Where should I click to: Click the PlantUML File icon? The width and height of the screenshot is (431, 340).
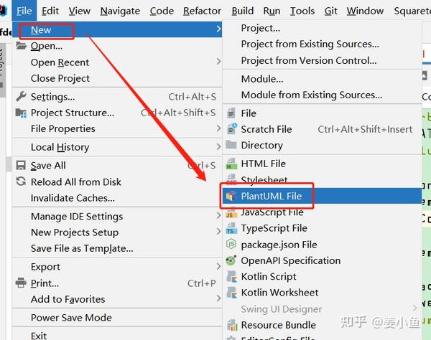(x=231, y=196)
